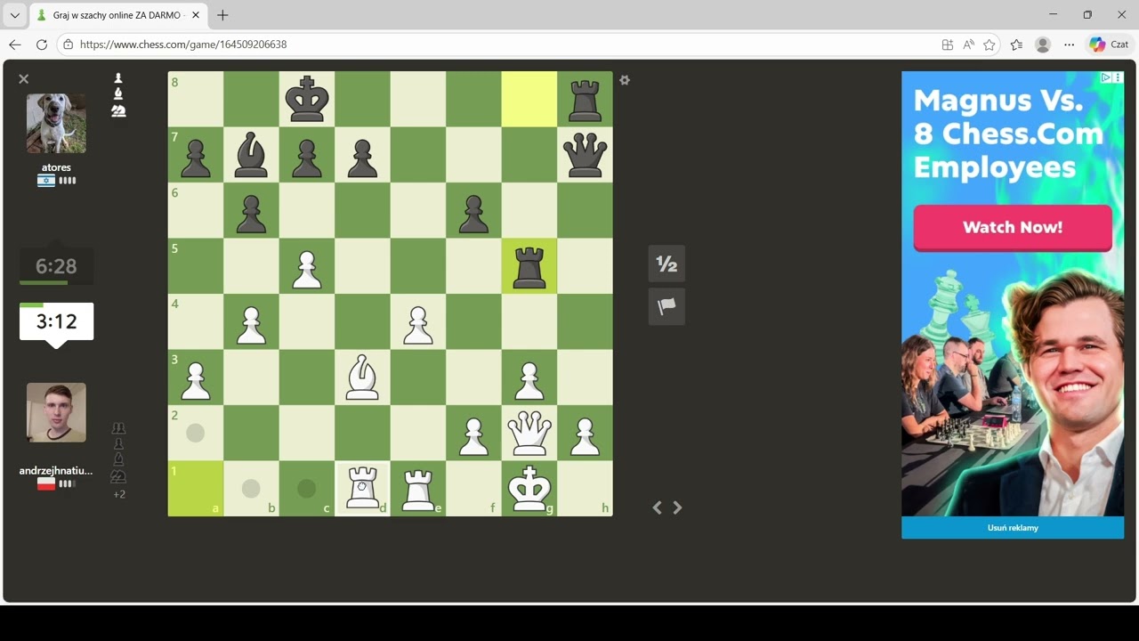Click the move-hint dot on c1
The image size is (1139, 641).
(x=307, y=489)
